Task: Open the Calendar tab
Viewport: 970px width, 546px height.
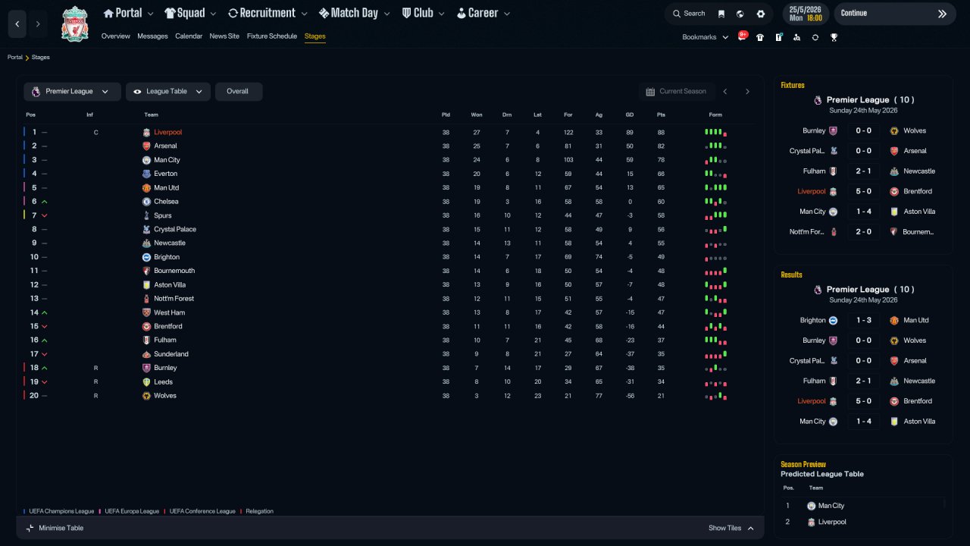Action: click(189, 36)
